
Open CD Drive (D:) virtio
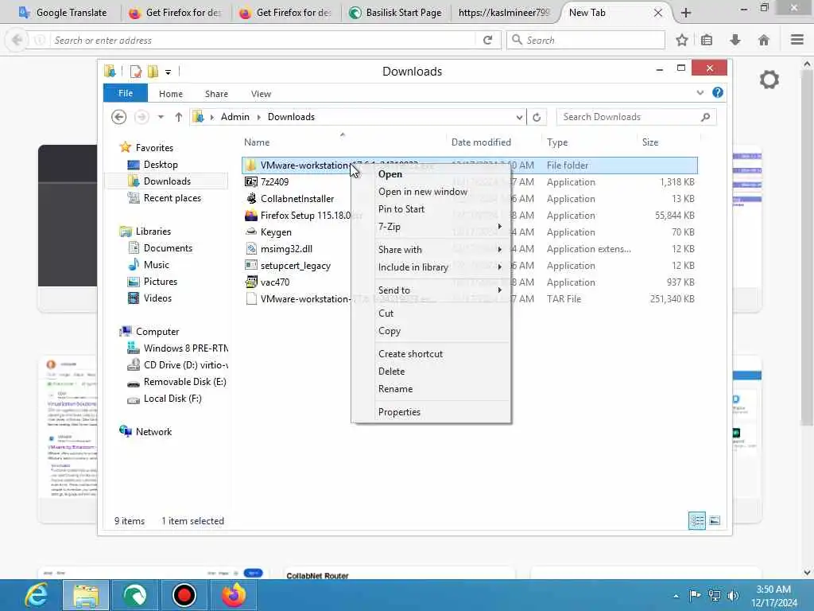pyautogui.click(x=186, y=365)
